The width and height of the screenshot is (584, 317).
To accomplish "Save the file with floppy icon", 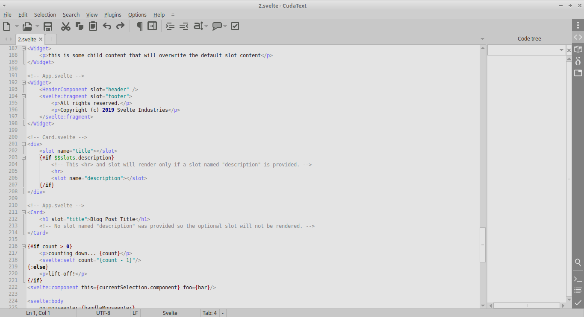I will [48, 26].
